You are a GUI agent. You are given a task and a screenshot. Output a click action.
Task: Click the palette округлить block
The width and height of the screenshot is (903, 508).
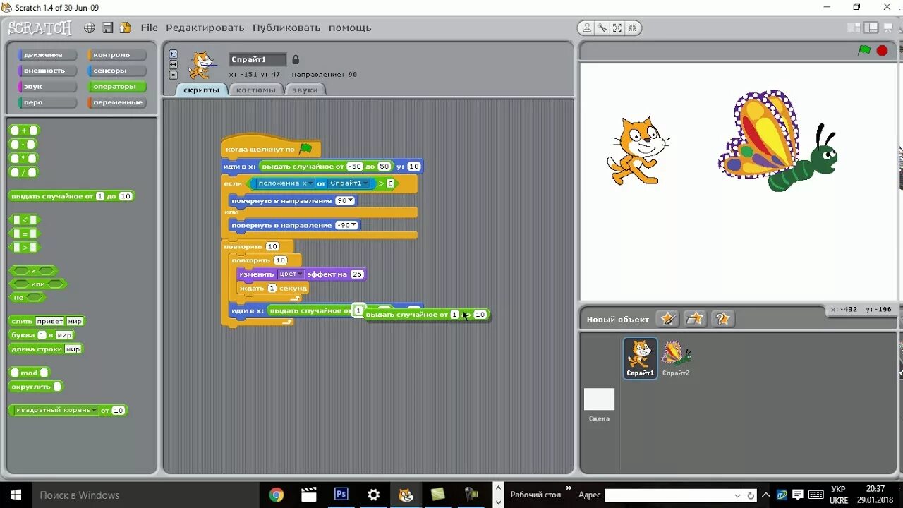37,387
